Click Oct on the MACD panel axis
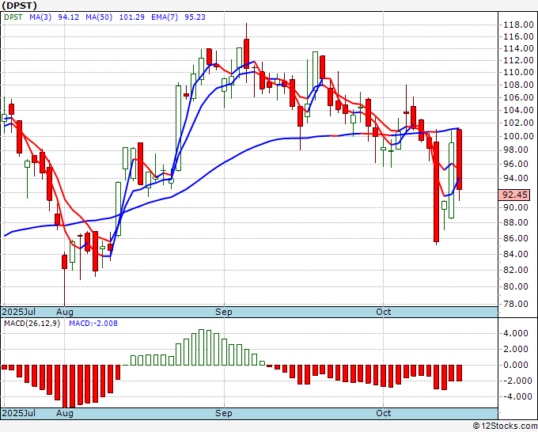 [x=383, y=413]
